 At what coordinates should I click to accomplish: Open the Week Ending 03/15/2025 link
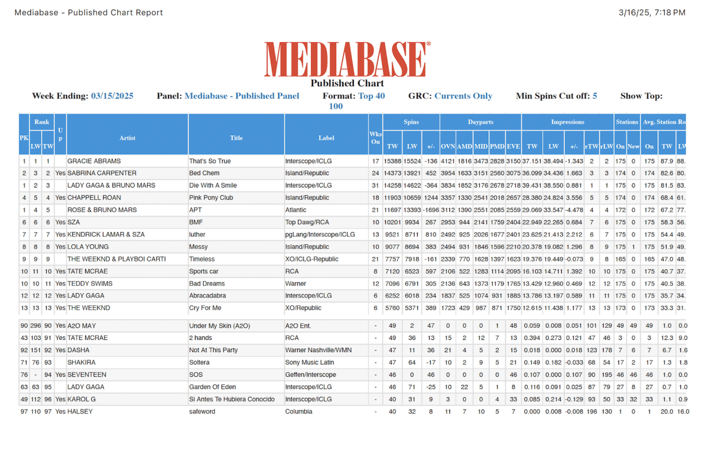click(112, 96)
